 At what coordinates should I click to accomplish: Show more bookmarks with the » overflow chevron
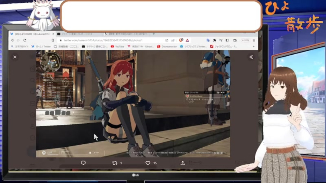[253, 46]
